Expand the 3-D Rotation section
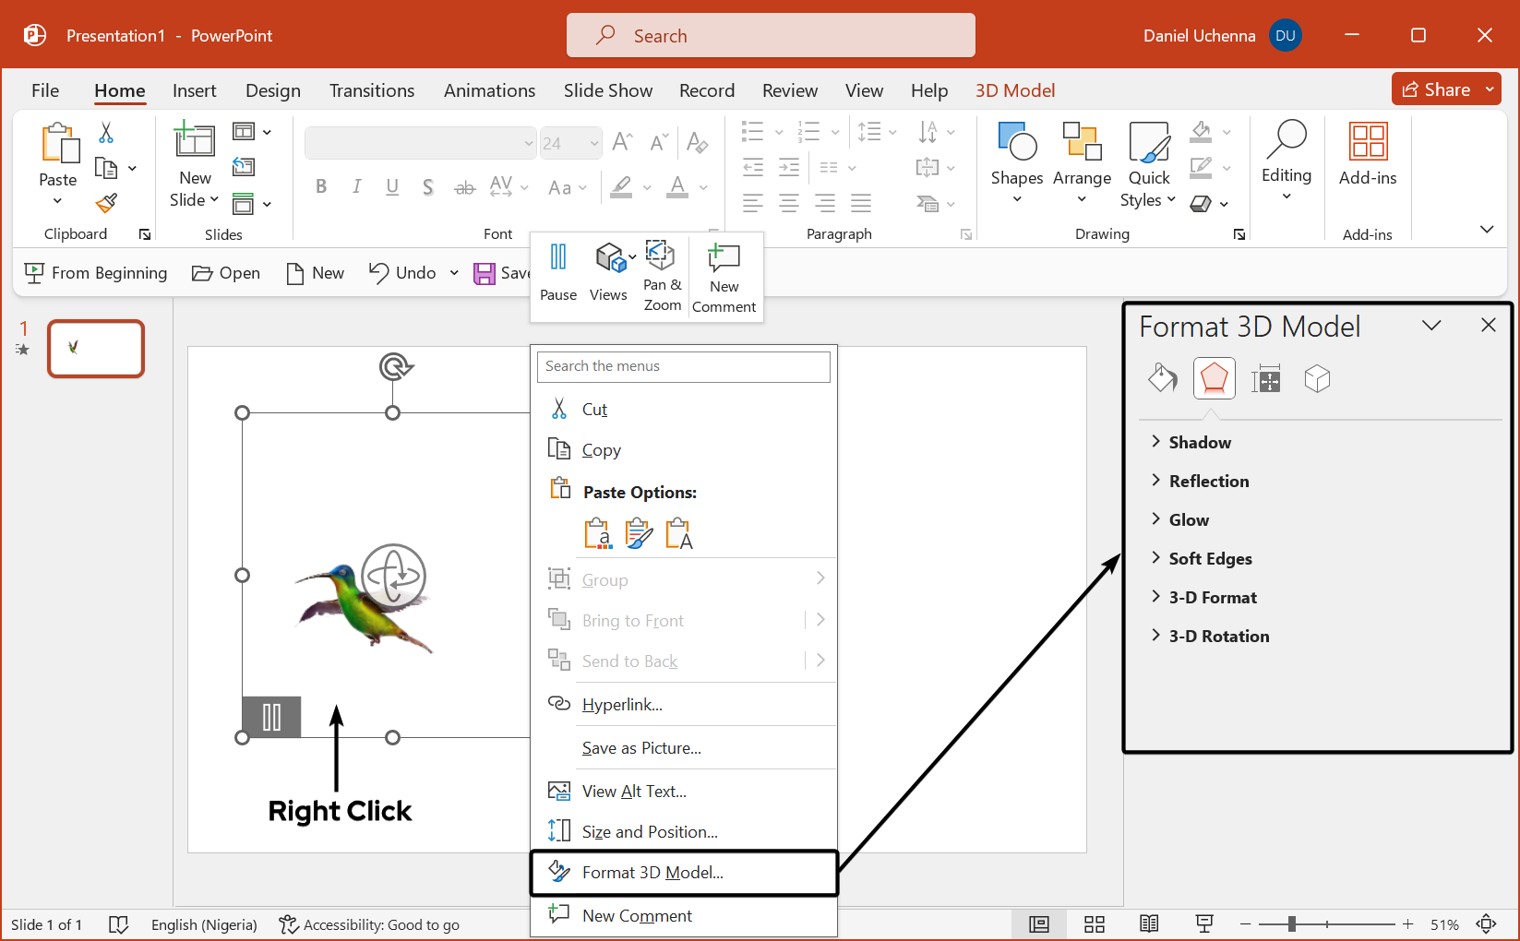This screenshot has width=1520, height=941. click(1218, 637)
